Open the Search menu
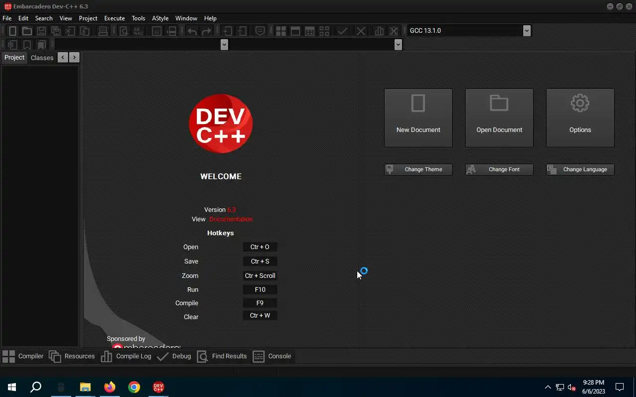Image resolution: width=636 pixels, height=397 pixels. pyautogui.click(x=44, y=18)
